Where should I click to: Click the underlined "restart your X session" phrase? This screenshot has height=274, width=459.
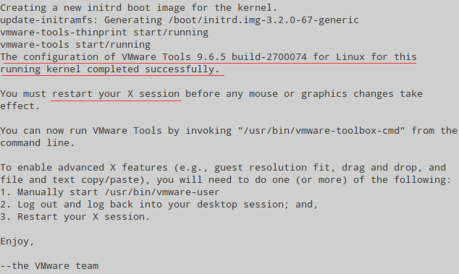coord(116,94)
